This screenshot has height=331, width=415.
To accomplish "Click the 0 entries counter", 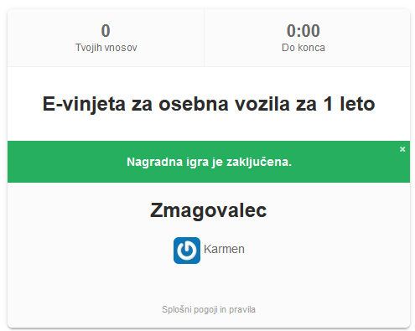I will (106, 30).
